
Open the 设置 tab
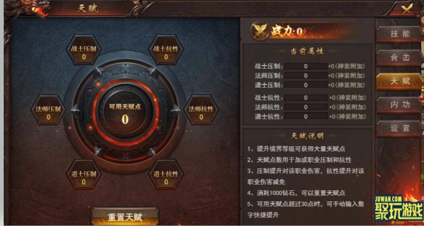(400, 128)
